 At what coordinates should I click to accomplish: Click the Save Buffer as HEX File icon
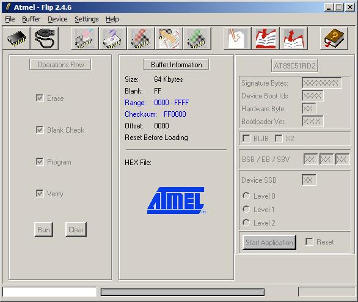(x=294, y=39)
